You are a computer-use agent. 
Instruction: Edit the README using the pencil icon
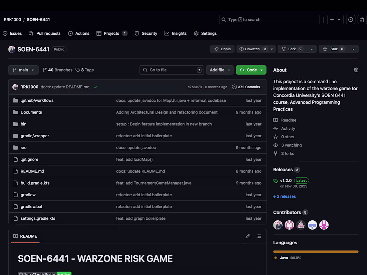pos(248,236)
